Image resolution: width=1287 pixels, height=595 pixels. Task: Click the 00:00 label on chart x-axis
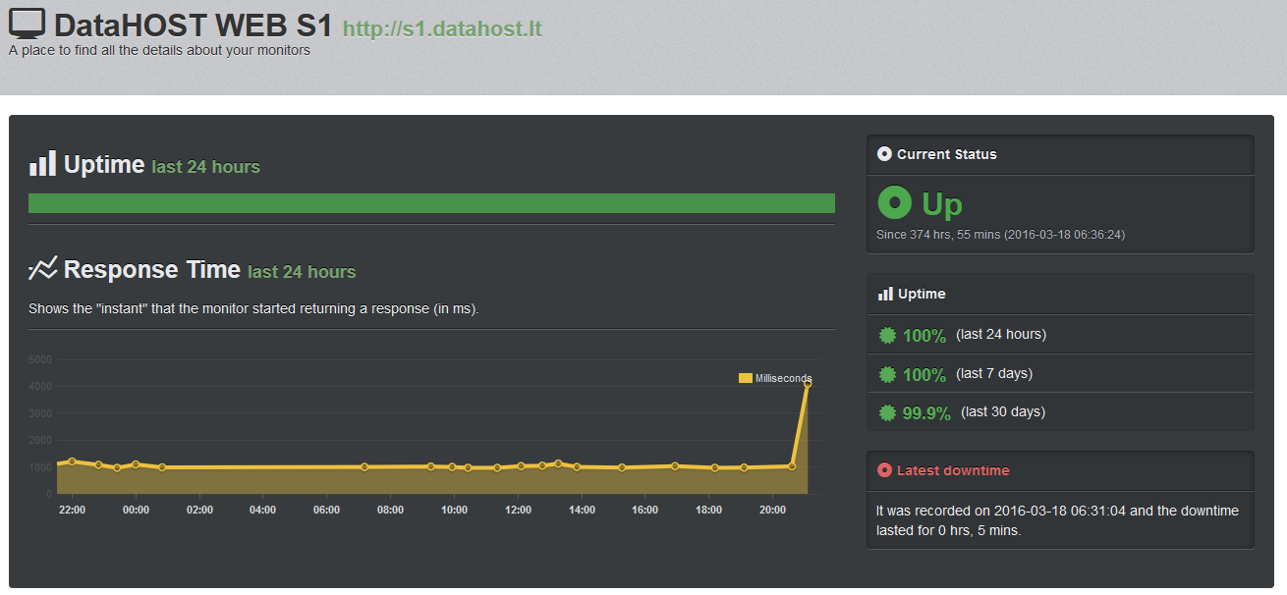click(x=136, y=510)
